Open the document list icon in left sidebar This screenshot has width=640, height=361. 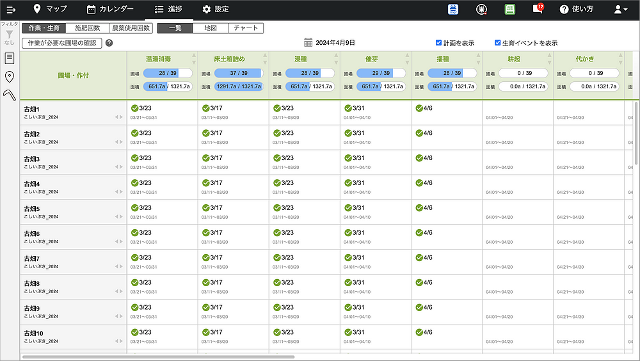point(9,58)
